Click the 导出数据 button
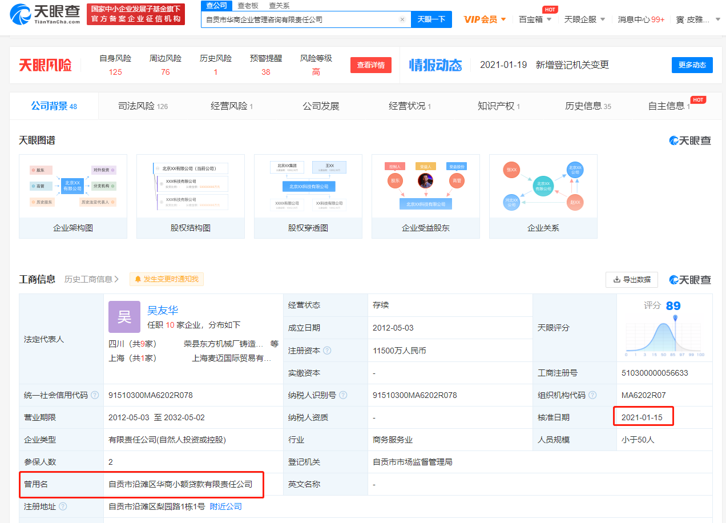This screenshot has height=523, width=726. click(632, 280)
